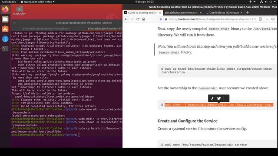Switch to the Goerli Blocks Etherscan tab
The height and width of the screenshot is (156, 278).
click(224, 13)
